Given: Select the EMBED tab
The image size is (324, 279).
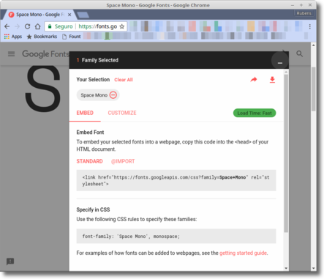Looking at the screenshot, I should pyautogui.click(x=85, y=113).
